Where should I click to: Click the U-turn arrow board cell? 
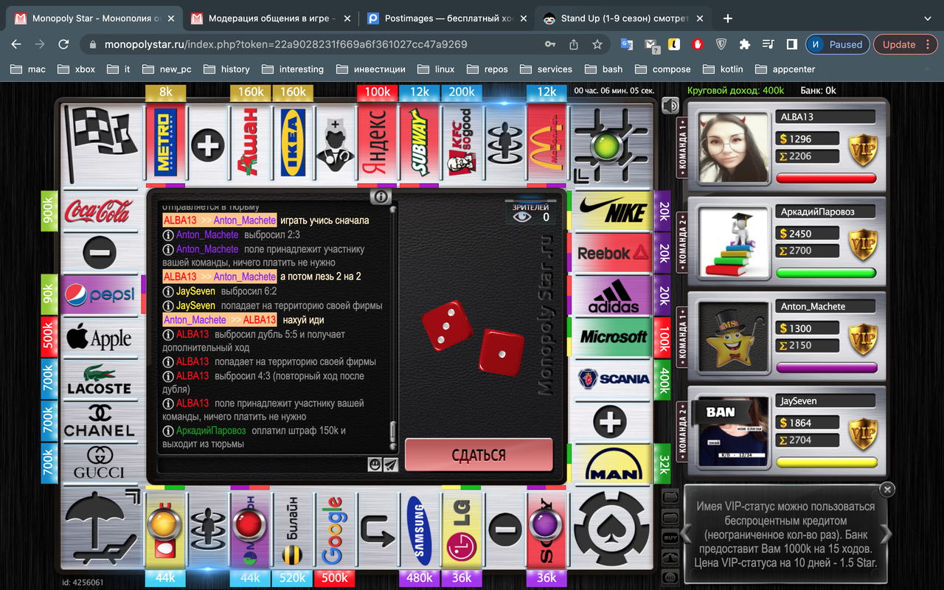(x=378, y=530)
